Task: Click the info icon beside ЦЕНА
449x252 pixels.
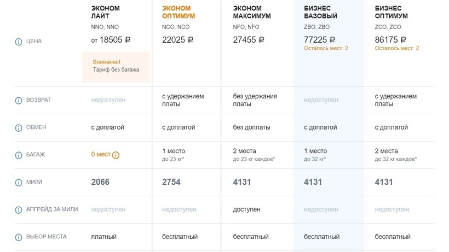Action: tap(18, 41)
